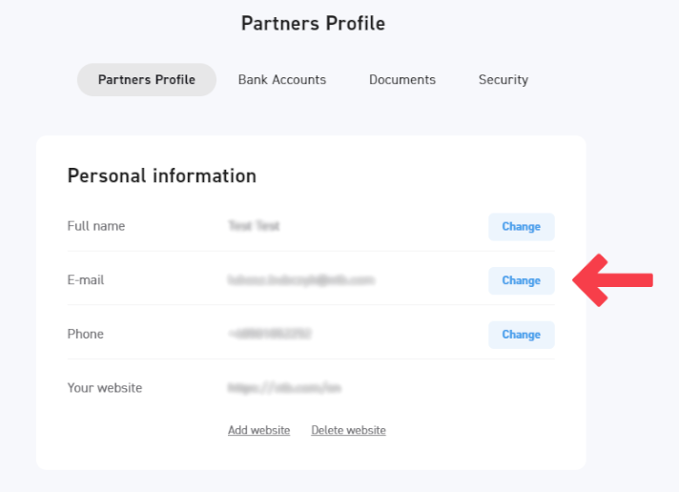Select the blurred full name value
Image resolution: width=679 pixels, height=492 pixels.
click(254, 226)
